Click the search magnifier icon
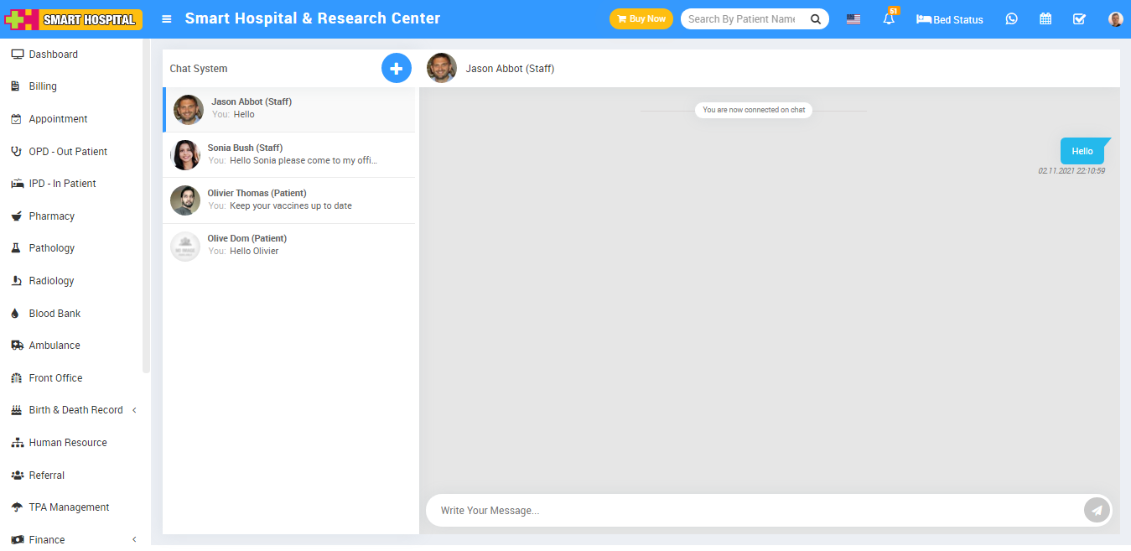Screen dimensions: 1131x551 click(816, 19)
